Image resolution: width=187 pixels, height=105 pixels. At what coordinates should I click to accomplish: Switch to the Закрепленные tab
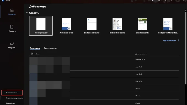point(50,48)
